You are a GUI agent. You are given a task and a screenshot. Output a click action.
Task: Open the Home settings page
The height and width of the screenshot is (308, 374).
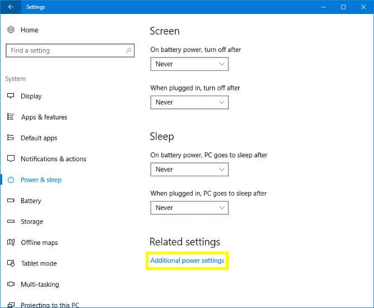pos(30,30)
